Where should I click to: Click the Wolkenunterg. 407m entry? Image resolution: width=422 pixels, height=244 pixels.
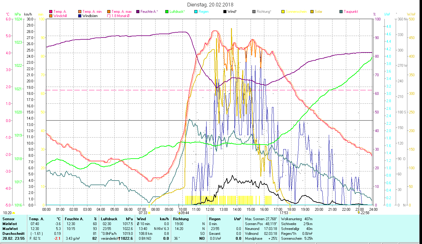pos(296,219)
